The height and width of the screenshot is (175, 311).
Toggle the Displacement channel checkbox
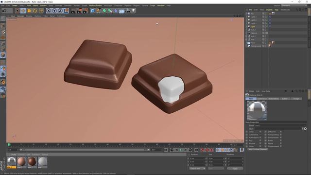(281, 146)
